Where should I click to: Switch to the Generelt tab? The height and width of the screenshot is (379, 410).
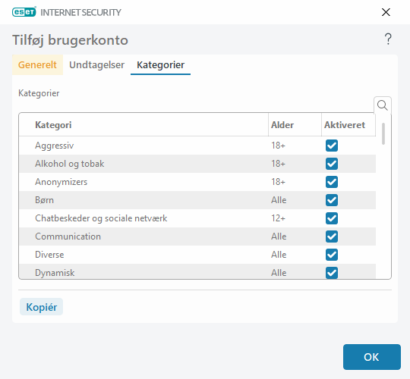[37, 64]
